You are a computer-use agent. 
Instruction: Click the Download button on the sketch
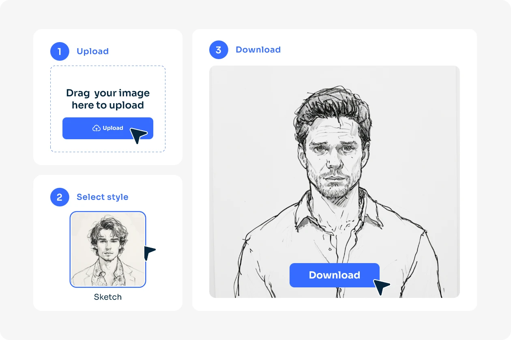tap(335, 275)
